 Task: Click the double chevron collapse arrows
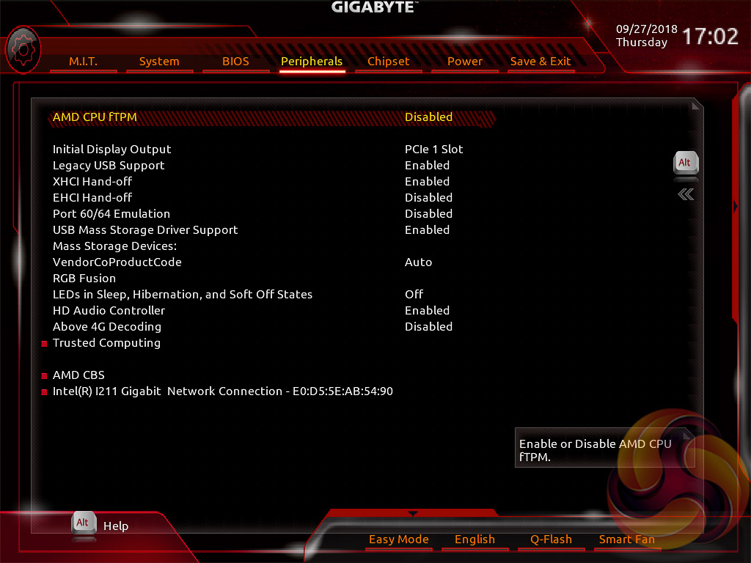686,194
